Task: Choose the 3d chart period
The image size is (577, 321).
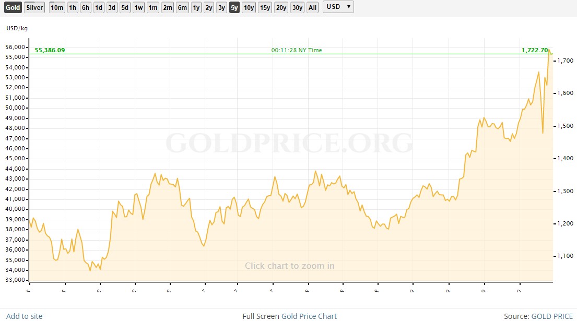Action: [x=112, y=7]
